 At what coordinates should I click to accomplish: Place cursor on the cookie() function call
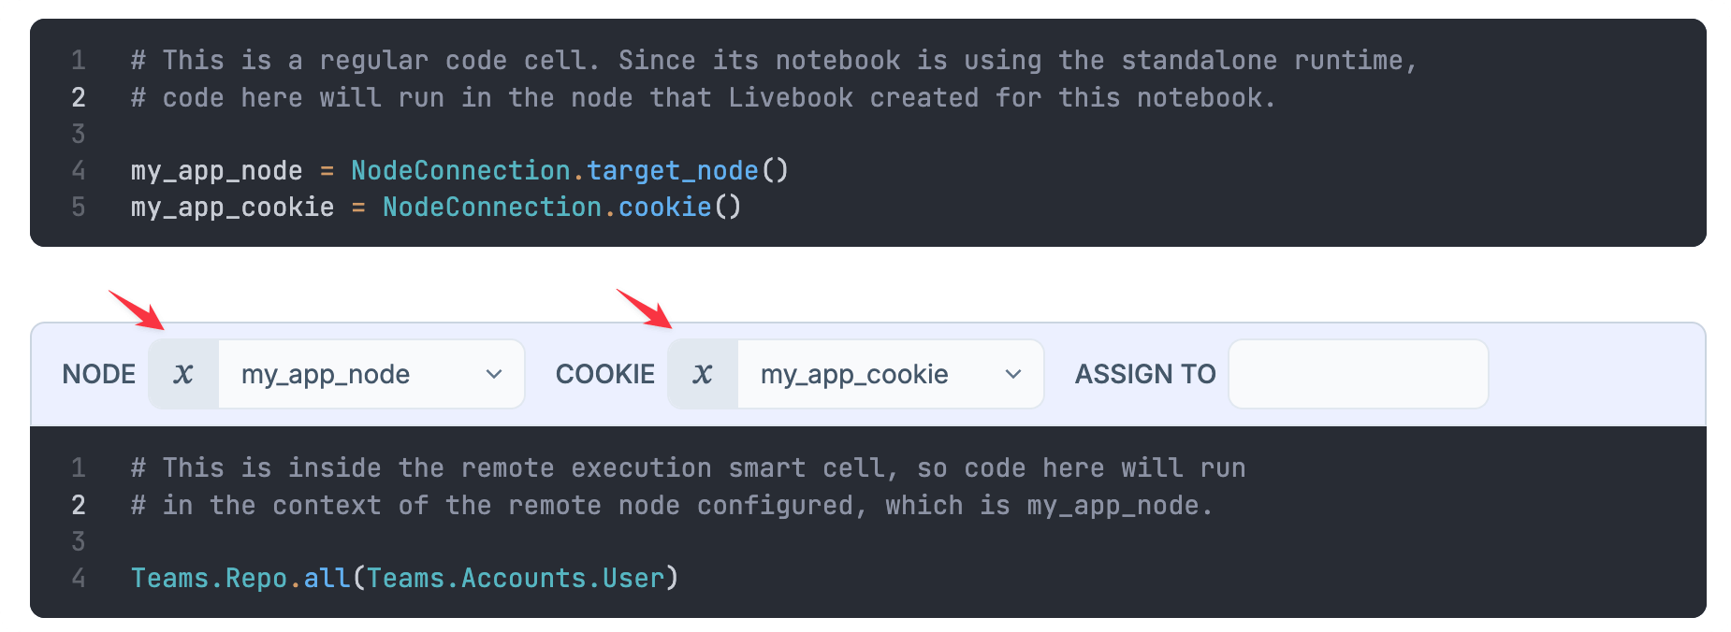tap(664, 207)
